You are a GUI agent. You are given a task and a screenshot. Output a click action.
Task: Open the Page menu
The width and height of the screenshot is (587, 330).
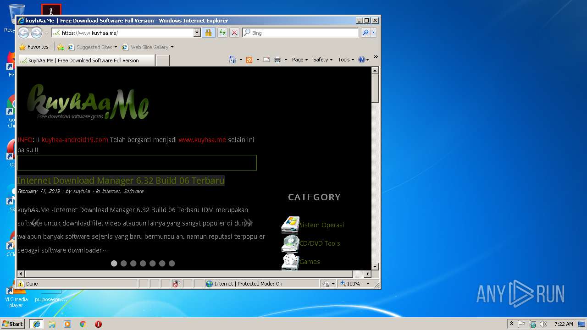coord(300,60)
